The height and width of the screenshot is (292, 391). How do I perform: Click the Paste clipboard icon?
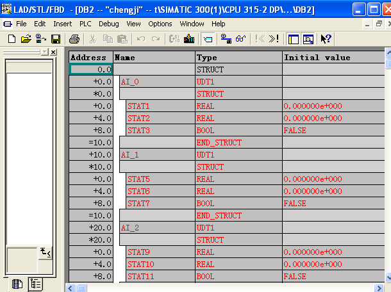tap(122, 39)
